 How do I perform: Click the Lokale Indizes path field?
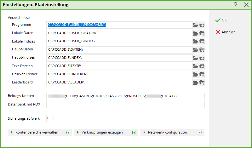point(119,41)
